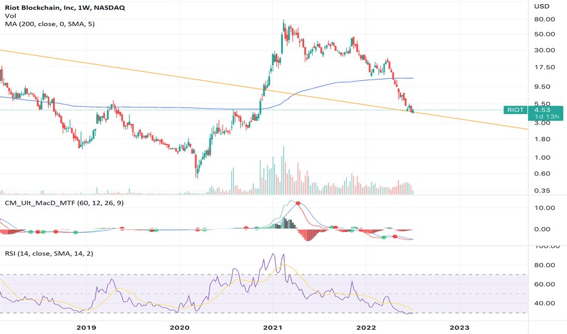Click the 3.00 price axis label
The width and height of the screenshot is (567, 334).
tap(543, 123)
